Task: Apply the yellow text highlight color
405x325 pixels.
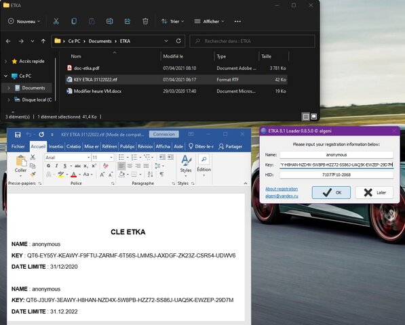Action: tap(60, 175)
